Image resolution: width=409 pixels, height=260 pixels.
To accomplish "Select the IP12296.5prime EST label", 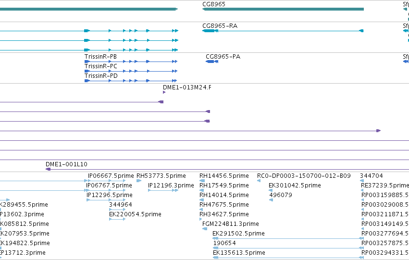I will coord(110,195).
